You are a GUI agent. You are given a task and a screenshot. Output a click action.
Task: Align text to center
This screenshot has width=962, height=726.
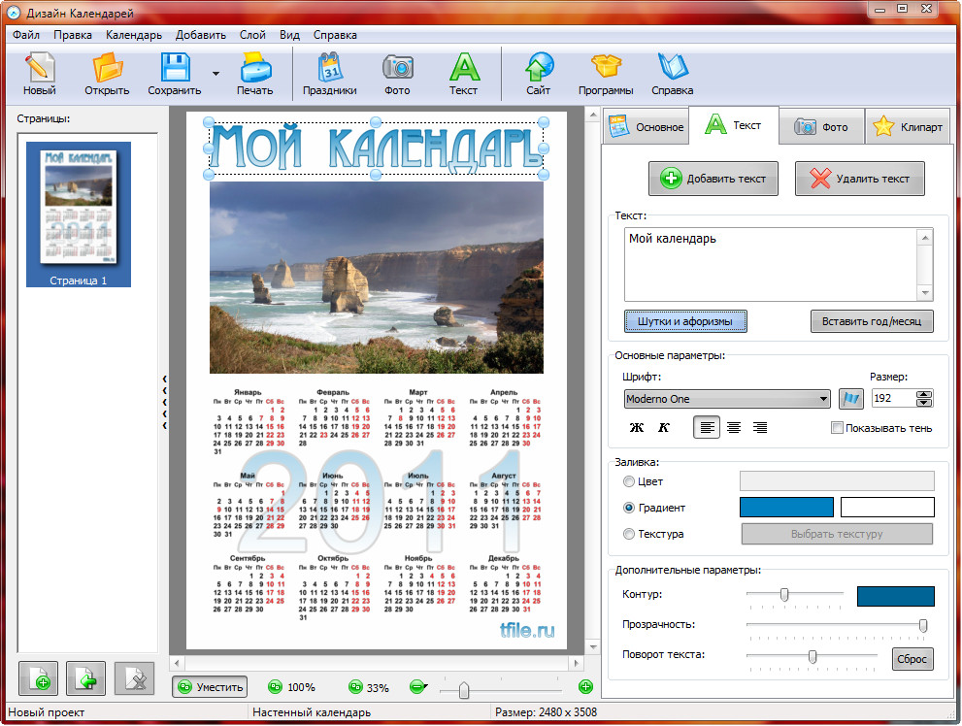[x=734, y=428]
